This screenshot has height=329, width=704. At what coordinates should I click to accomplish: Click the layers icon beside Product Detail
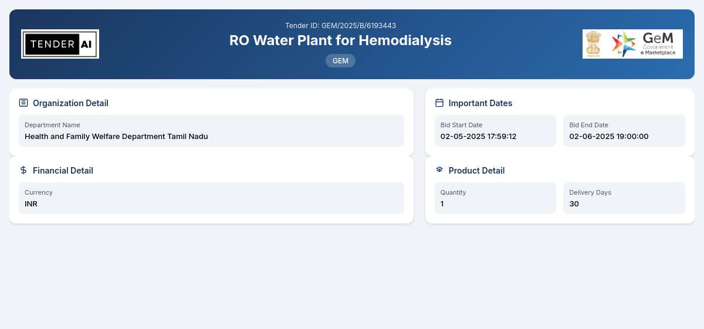click(439, 169)
